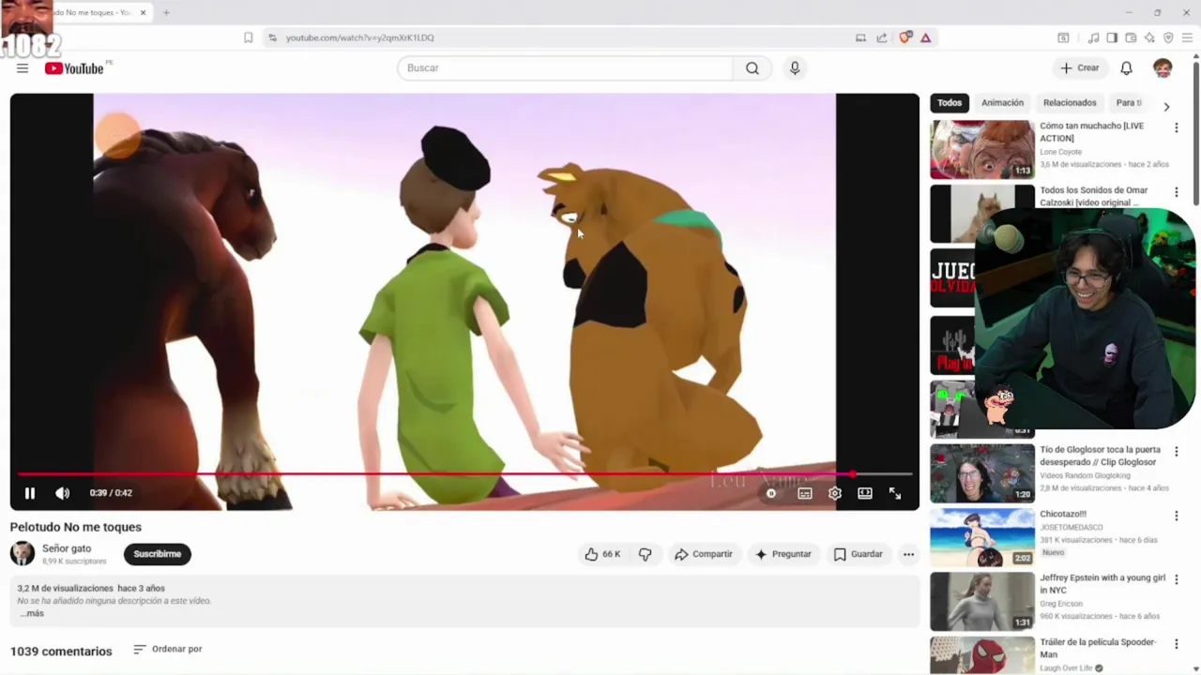Viewport: 1201px width, 675px height.
Task: Open the notifications bell
Action: [x=1126, y=68]
